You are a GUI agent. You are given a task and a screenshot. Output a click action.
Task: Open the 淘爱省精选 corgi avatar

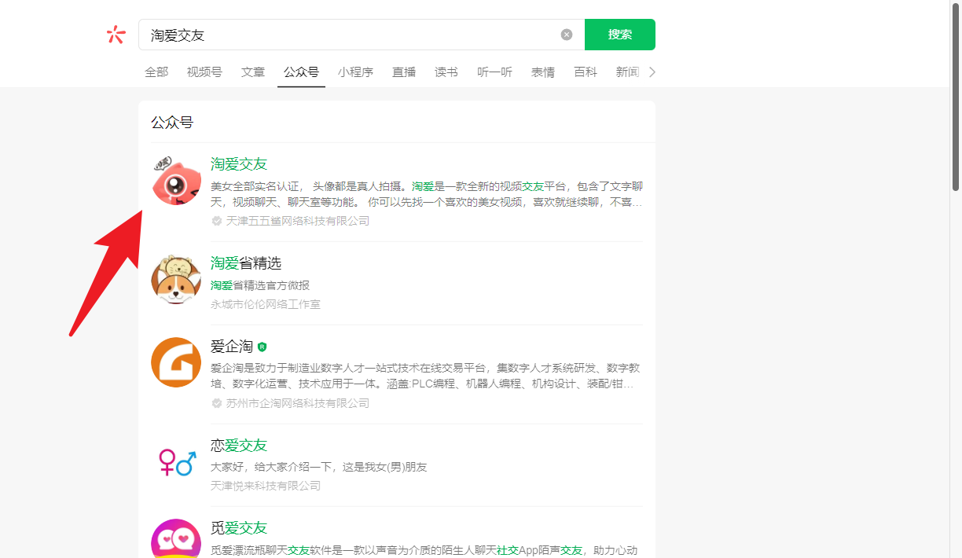point(176,280)
